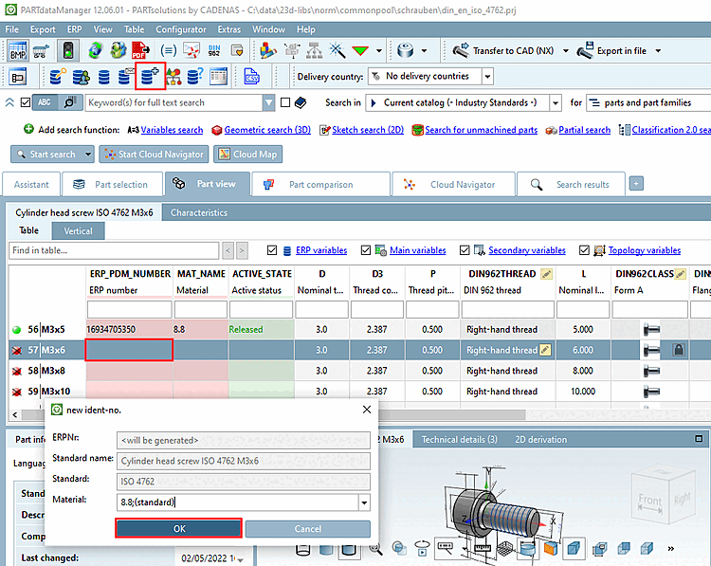Screen dimensions: 711x566
Task: Select the M3x8 table row
Action: click(52, 371)
